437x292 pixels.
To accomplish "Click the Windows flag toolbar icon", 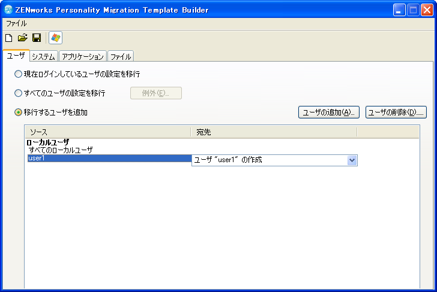I will 55,38.
